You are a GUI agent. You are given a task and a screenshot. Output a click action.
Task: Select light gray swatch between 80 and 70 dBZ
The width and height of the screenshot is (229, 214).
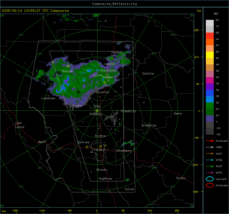[x=210, y=23]
